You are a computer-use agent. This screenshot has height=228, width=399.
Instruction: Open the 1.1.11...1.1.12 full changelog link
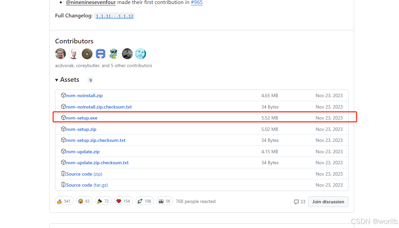click(x=115, y=16)
